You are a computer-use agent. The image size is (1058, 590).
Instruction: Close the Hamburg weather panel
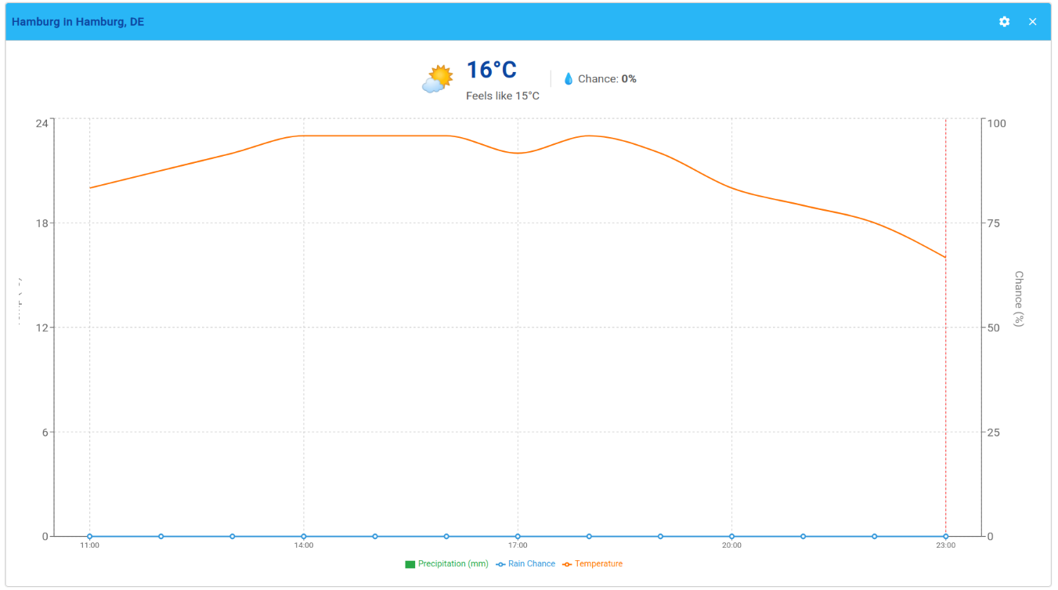(1032, 22)
